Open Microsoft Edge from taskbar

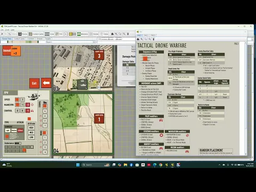pos(155,165)
